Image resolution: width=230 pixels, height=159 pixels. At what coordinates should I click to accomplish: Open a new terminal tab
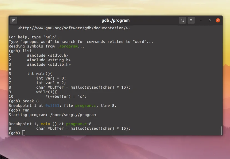(14, 20)
